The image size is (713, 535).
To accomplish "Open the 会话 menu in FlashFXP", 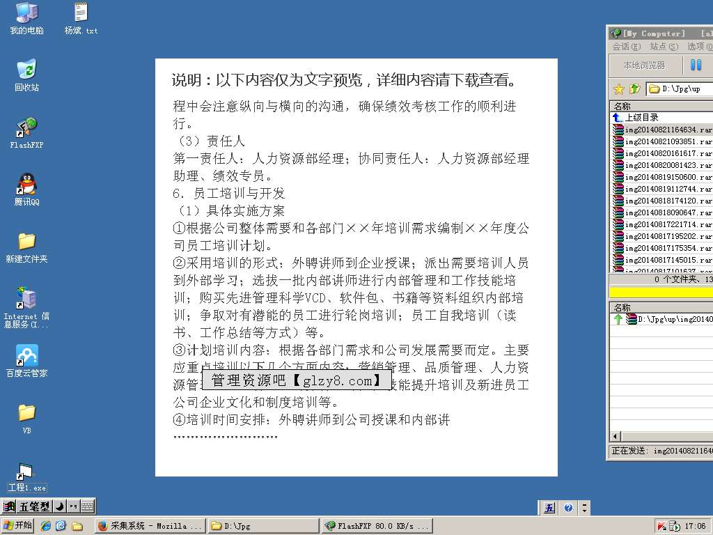I will click(x=626, y=47).
